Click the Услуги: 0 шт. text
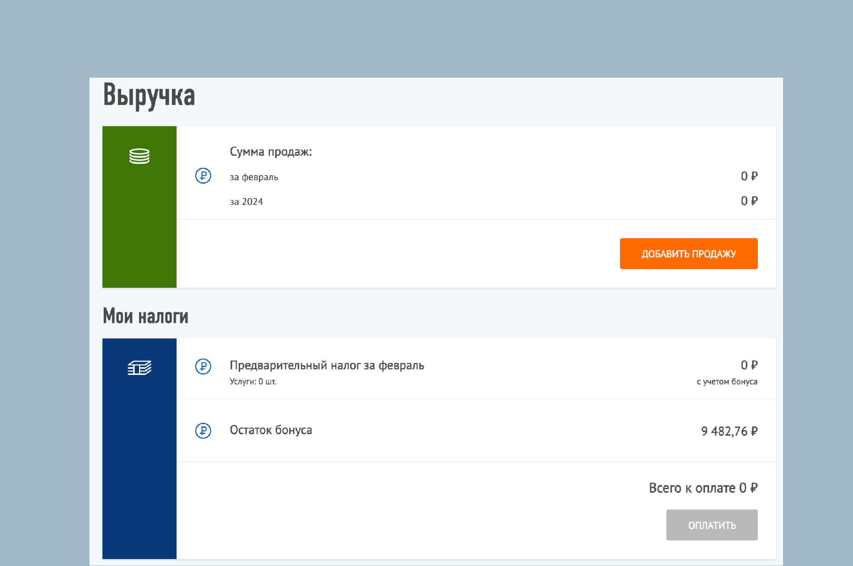853x566 pixels. point(252,382)
